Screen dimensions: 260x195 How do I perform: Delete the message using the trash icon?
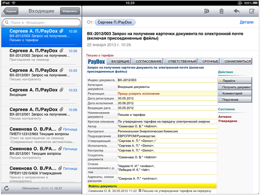(x=222, y=10)
